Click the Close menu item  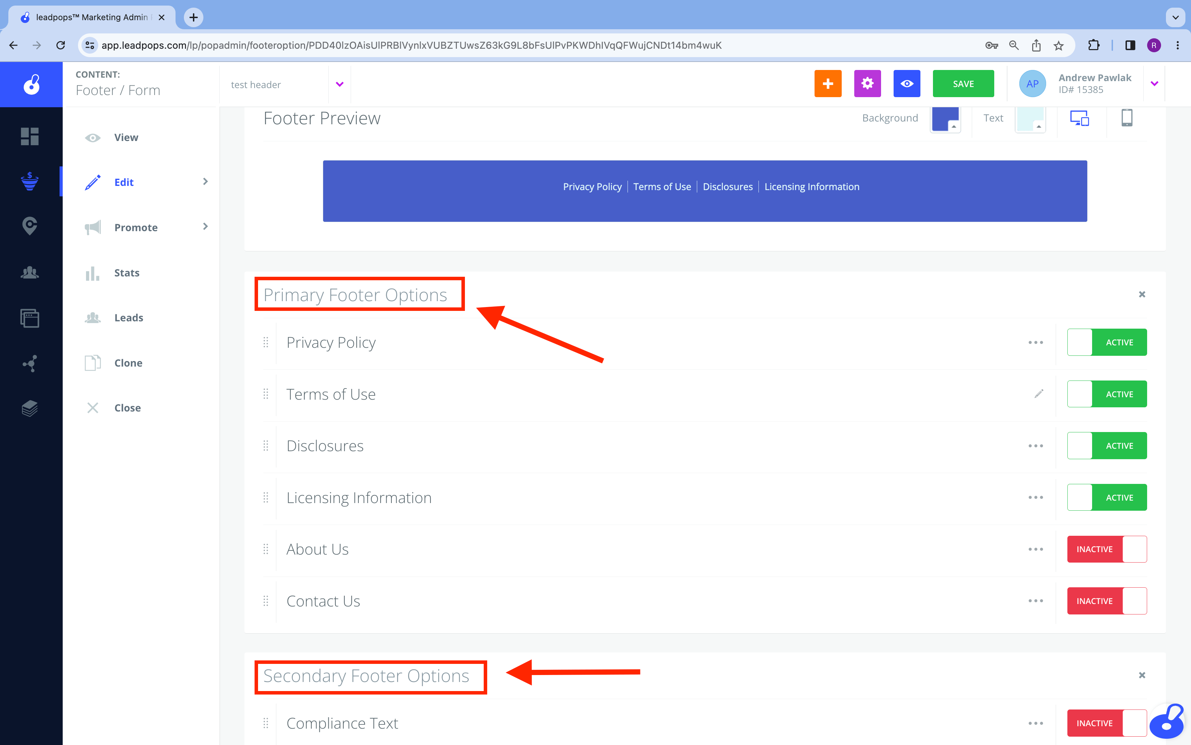127,408
